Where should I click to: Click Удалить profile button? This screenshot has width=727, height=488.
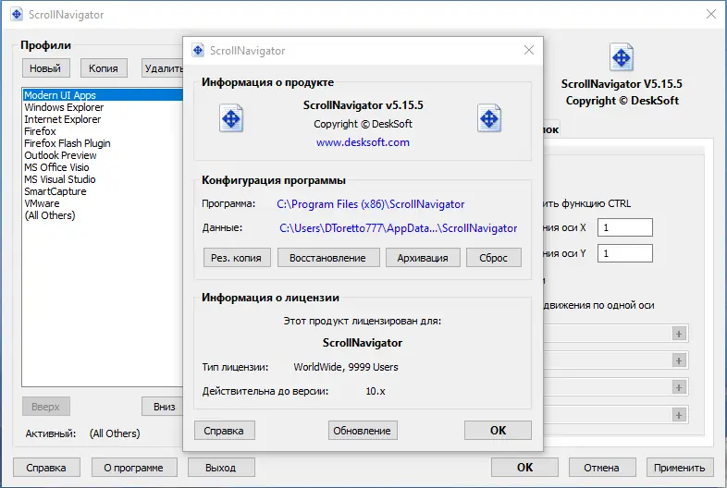[163, 68]
